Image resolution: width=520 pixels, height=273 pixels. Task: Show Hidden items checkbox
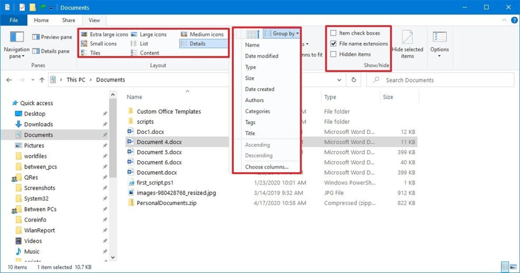tap(333, 54)
